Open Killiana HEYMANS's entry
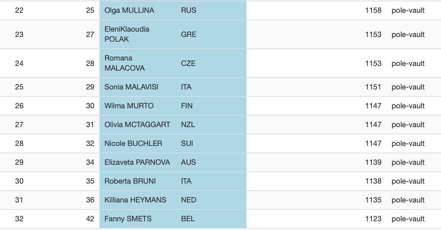 (135, 200)
